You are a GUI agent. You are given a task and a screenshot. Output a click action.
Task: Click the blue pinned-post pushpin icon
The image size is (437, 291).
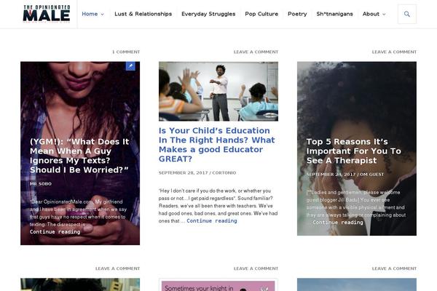pos(130,66)
